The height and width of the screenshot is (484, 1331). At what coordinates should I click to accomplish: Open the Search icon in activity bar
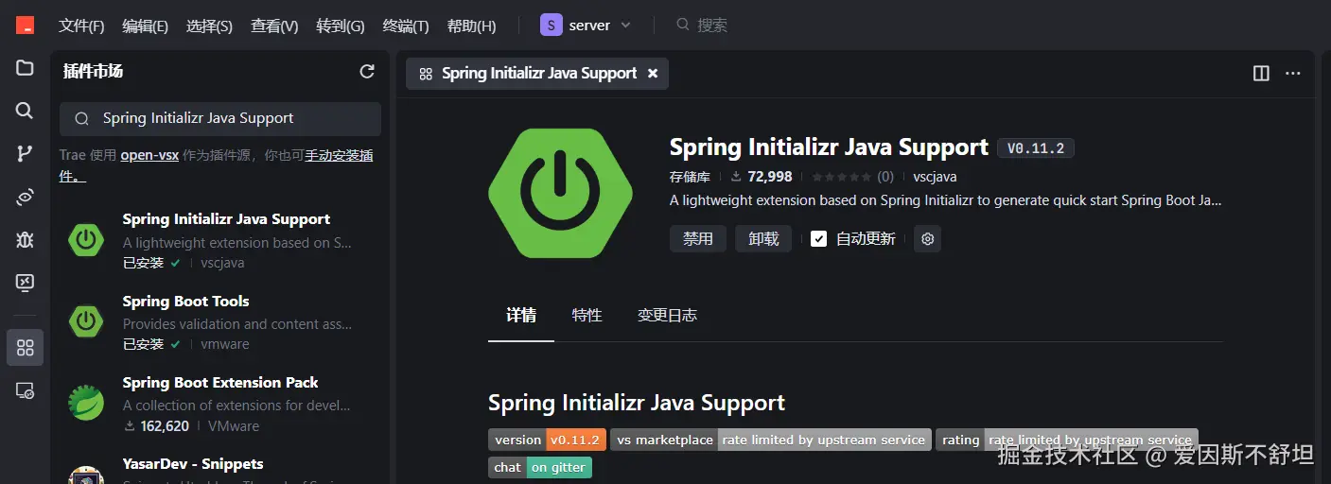(25, 111)
